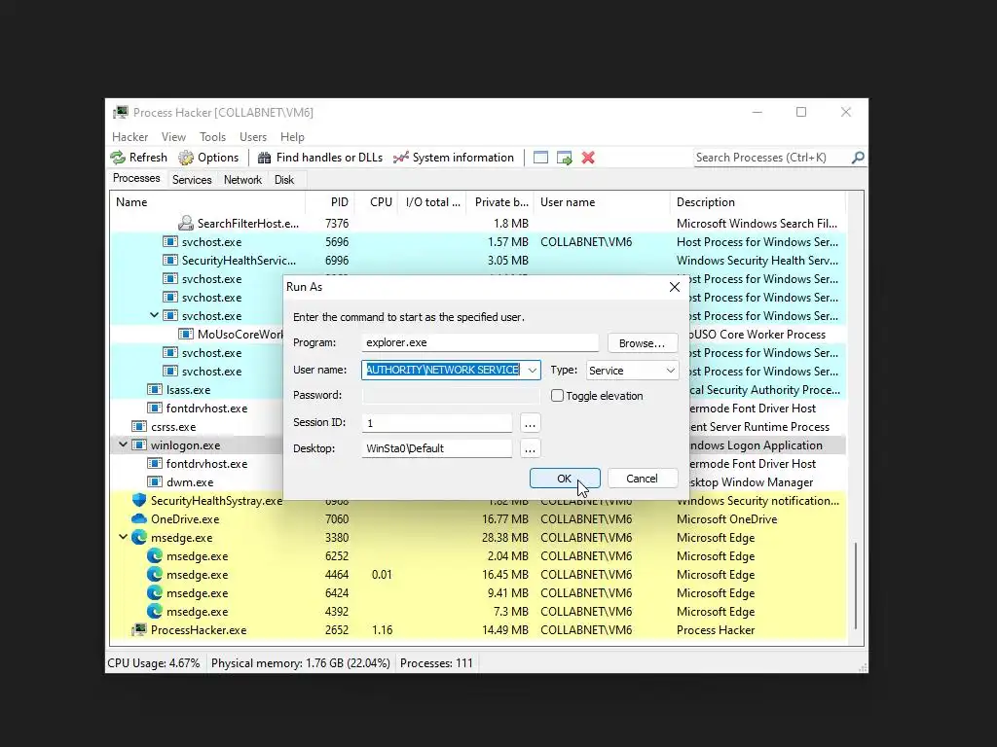Screen dimensions: 997x747
Task: Click Process Hacker title bar icon
Action: [120, 113]
